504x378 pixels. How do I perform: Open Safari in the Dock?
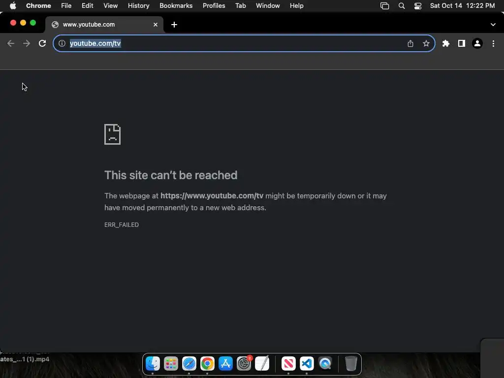(x=189, y=364)
